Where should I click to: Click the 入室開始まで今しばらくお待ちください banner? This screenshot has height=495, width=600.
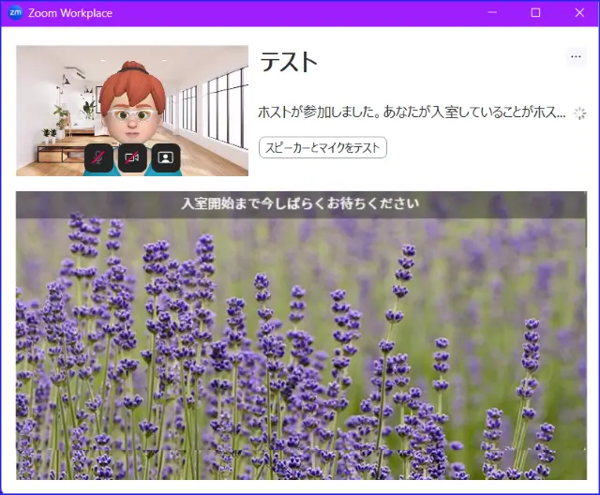pos(300,203)
